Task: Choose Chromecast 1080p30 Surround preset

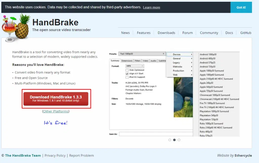Action: tap(215, 95)
